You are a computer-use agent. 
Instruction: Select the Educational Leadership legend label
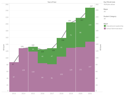[115, 26]
